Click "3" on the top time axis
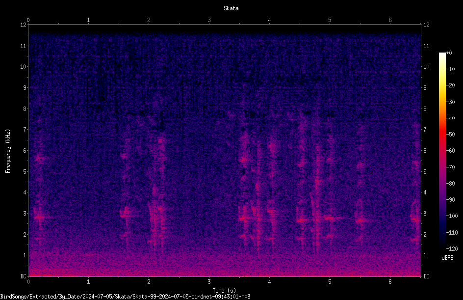Screen dimensions: 463x300 (x=209, y=20)
